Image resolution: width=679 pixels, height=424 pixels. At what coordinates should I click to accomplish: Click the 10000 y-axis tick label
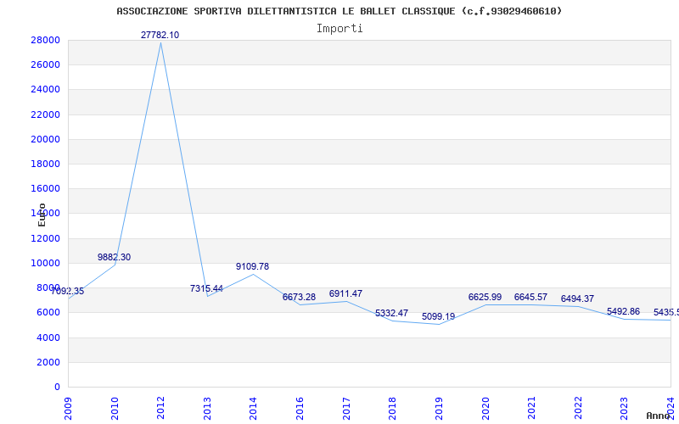pos(46,263)
